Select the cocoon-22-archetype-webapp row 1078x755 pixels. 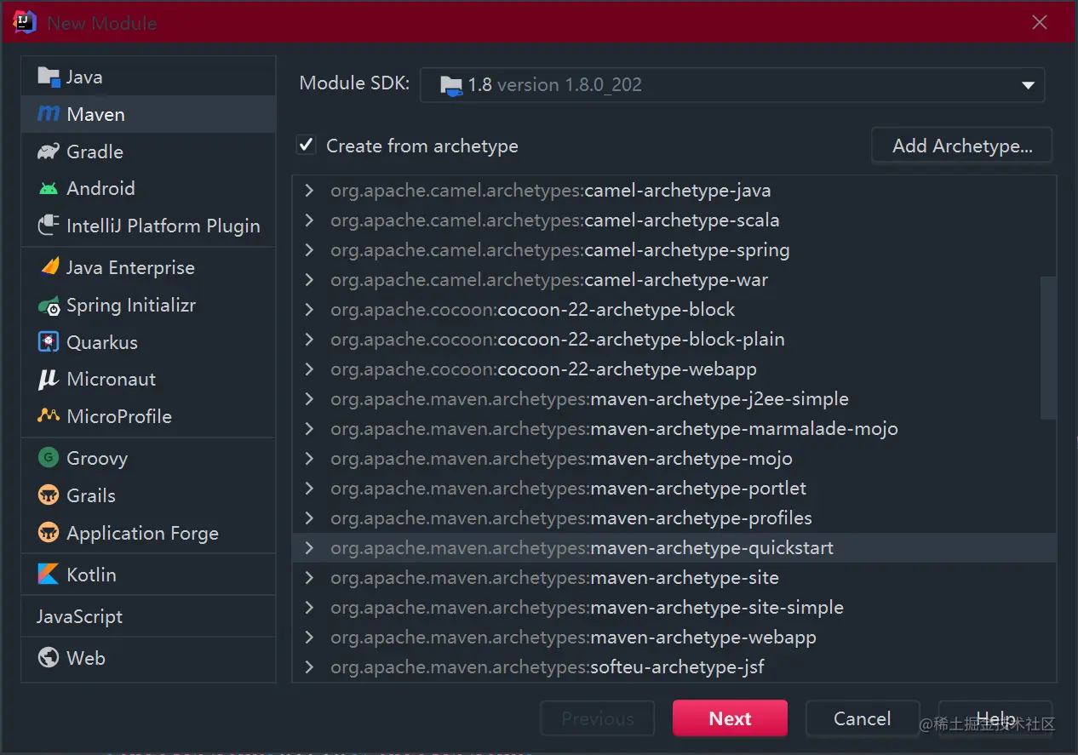[674, 369]
